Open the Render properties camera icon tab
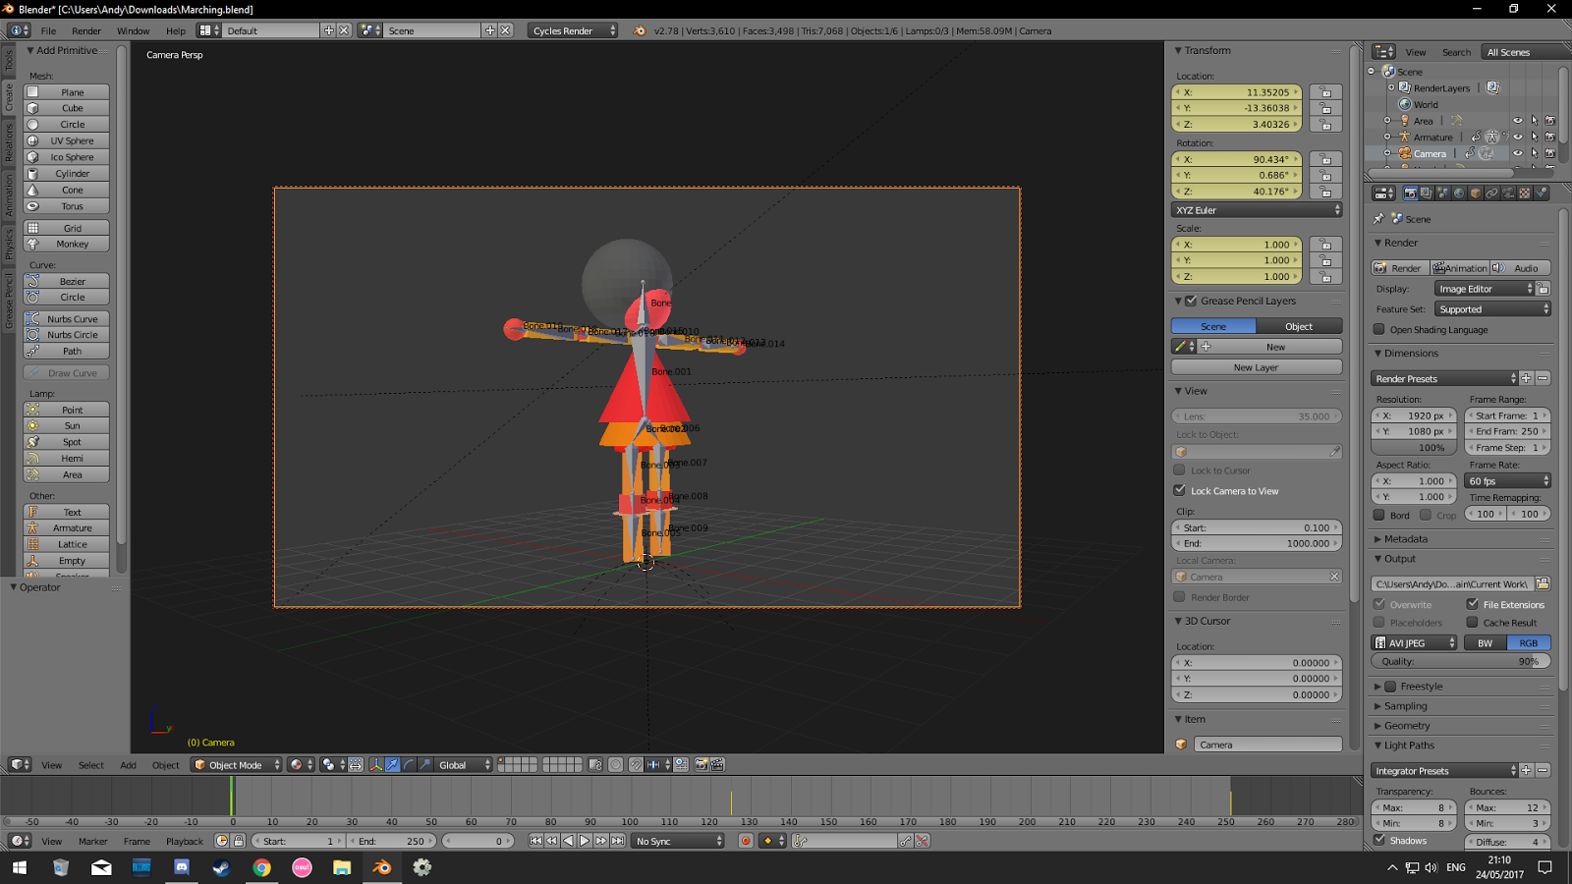This screenshot has height=884, width=1572. coord(1411,193)
